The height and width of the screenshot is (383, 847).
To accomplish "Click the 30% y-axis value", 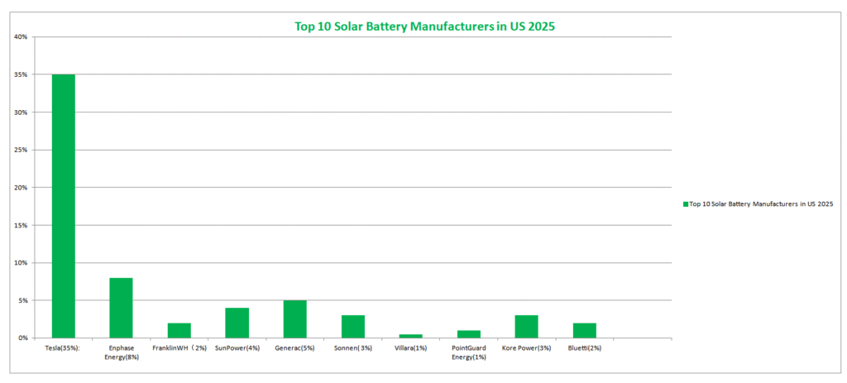I will 22,113.
